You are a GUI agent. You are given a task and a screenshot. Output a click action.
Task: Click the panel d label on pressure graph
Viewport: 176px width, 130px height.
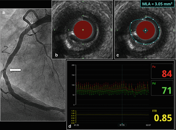pyautogui.click(x=69, y=127)
